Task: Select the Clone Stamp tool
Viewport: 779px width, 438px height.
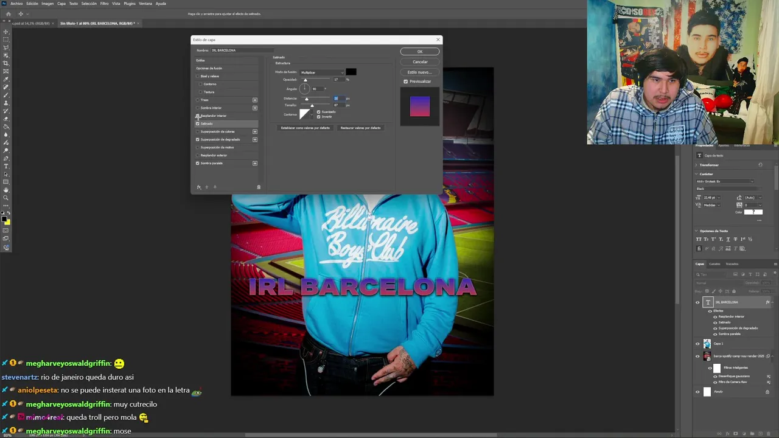Action: tap(6, 103)
